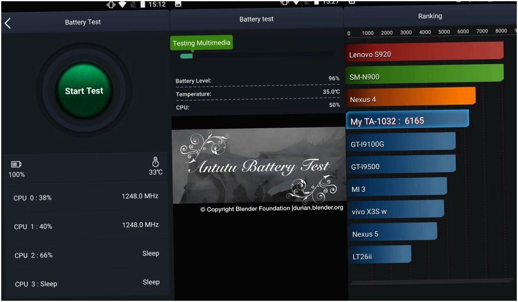Tap the Battery Level 96% row
The image size is (518, 302).
tap(258, 80)
